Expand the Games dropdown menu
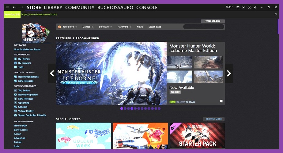Viewport: 283px width, 153px height. click(x=88, y=27)
